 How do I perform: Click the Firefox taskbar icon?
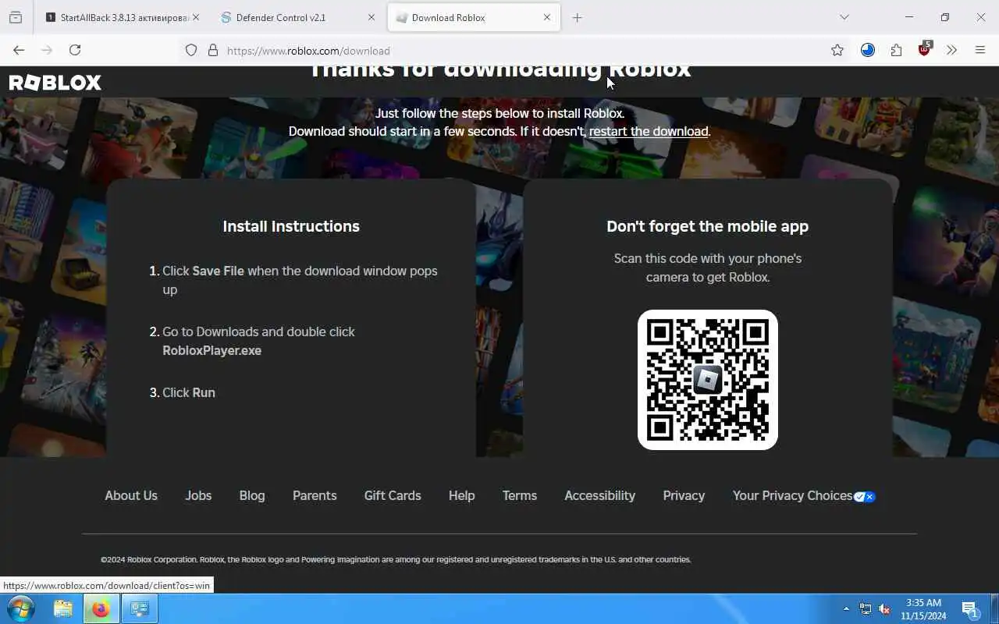click(101, 608)
